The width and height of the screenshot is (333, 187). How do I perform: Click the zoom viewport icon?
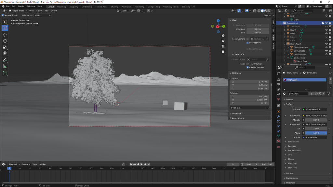point(223,36)
